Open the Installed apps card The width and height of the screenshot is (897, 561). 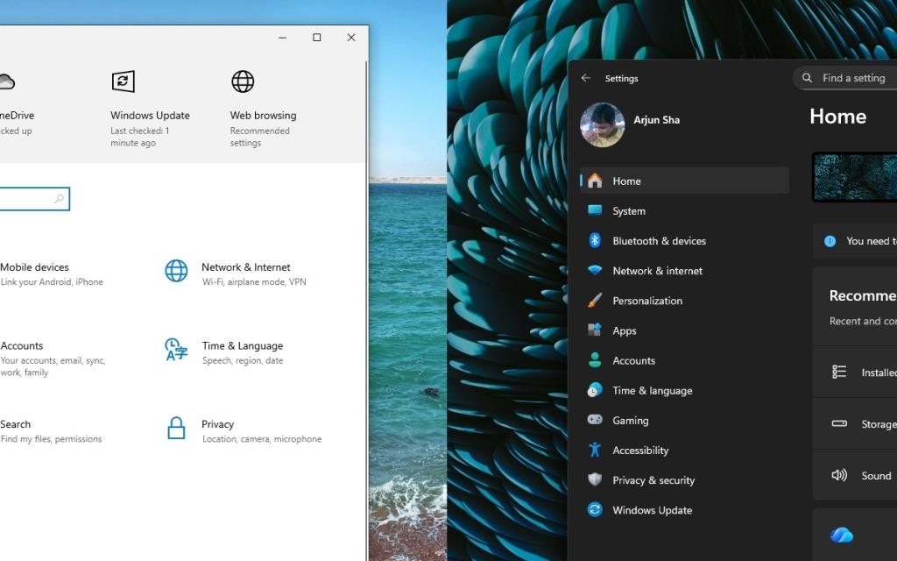click(x=863, y=372)
